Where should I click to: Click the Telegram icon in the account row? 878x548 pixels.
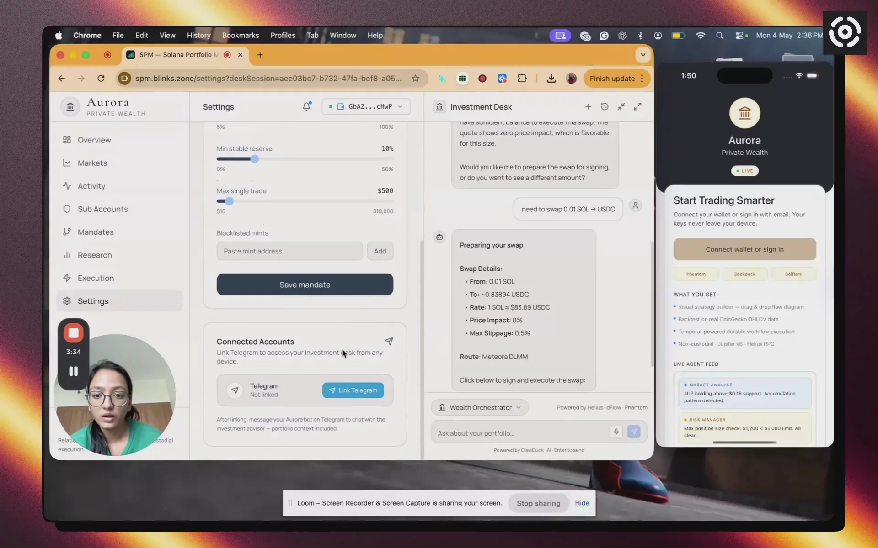point(235,390)
